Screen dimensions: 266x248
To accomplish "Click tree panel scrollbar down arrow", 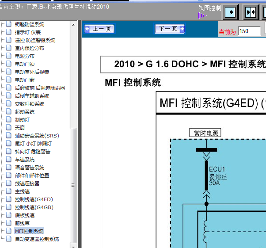I will pos(73,247).
